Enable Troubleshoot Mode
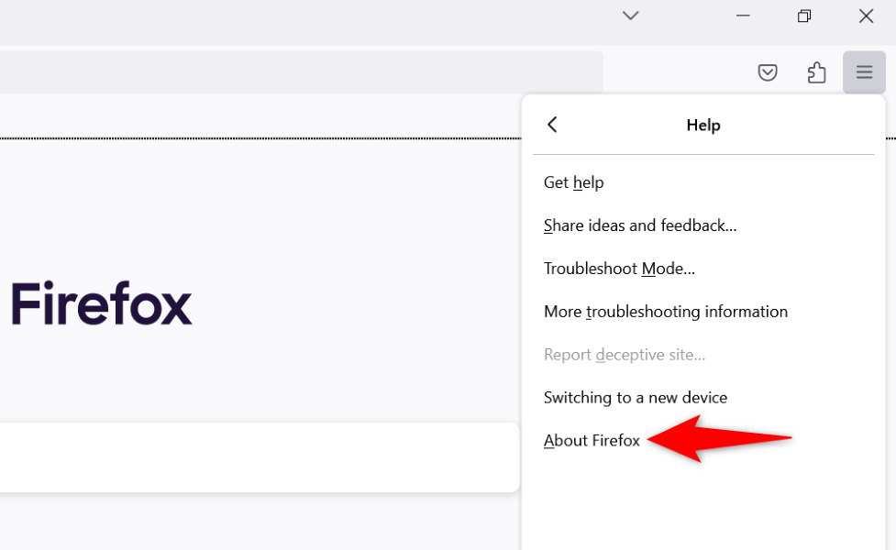The width and height of the screenshot is (896, 550). [x=619, y=269]
